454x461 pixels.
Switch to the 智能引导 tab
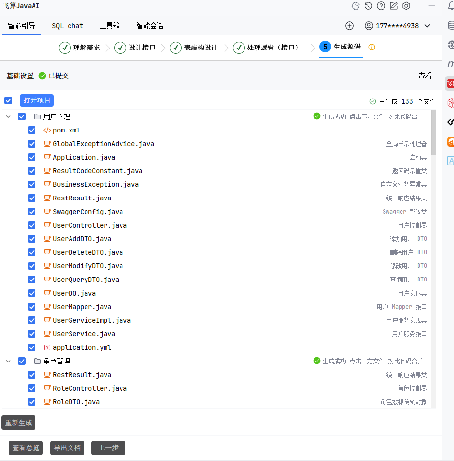tap(21, 26)
